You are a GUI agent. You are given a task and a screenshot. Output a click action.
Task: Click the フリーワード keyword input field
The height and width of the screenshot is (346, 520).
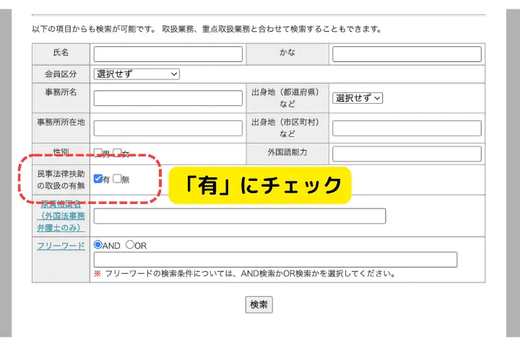[275, 259]
